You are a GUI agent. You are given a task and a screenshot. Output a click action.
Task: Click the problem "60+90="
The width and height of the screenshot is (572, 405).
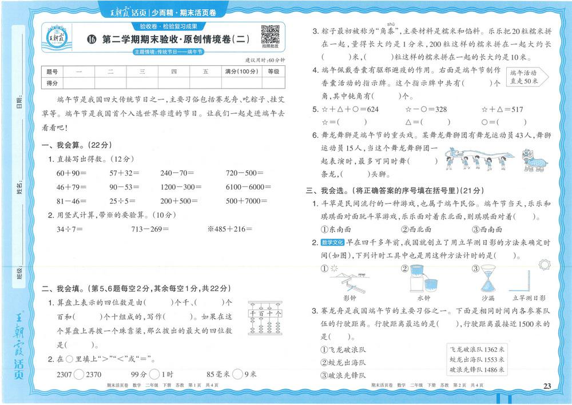coord(71,173)
